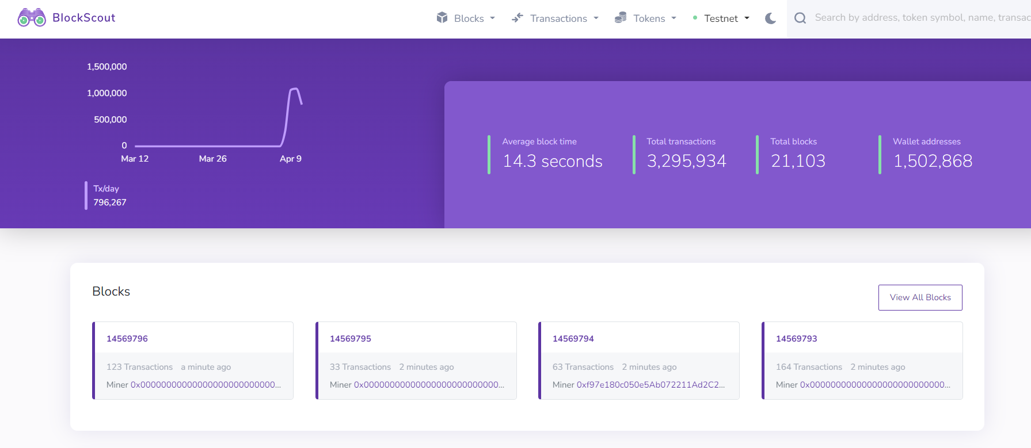Click the Mar 26 chart axis label

(213, 159)
